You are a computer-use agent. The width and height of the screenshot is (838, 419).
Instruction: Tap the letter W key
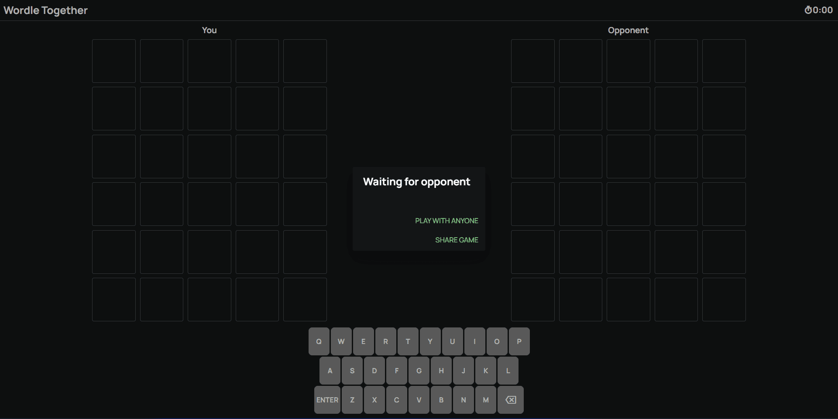click(341, 341)
